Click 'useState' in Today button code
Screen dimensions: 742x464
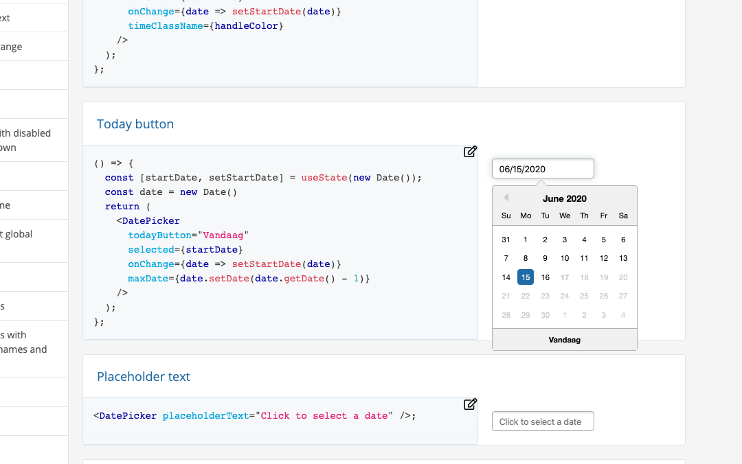324,178
